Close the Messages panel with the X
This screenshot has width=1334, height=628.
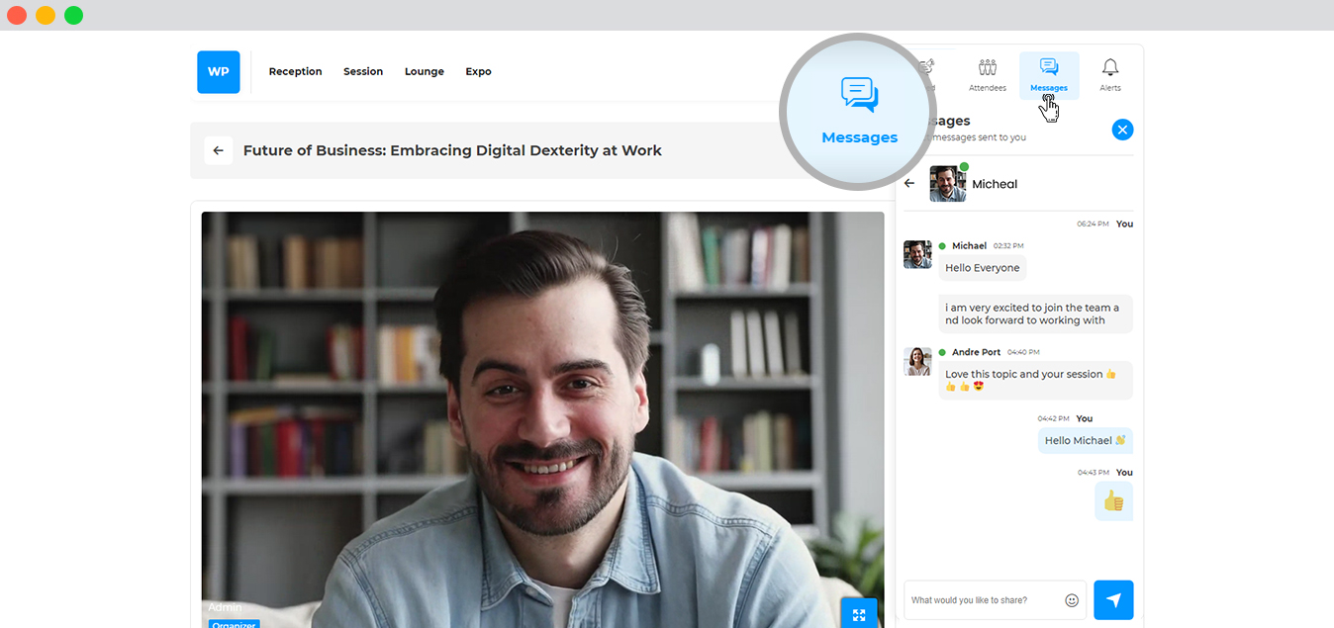click(1122, 130)
